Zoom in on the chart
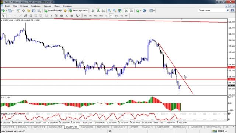The width and height of the screenshot is (236, 133). click(x=110, y=11)
